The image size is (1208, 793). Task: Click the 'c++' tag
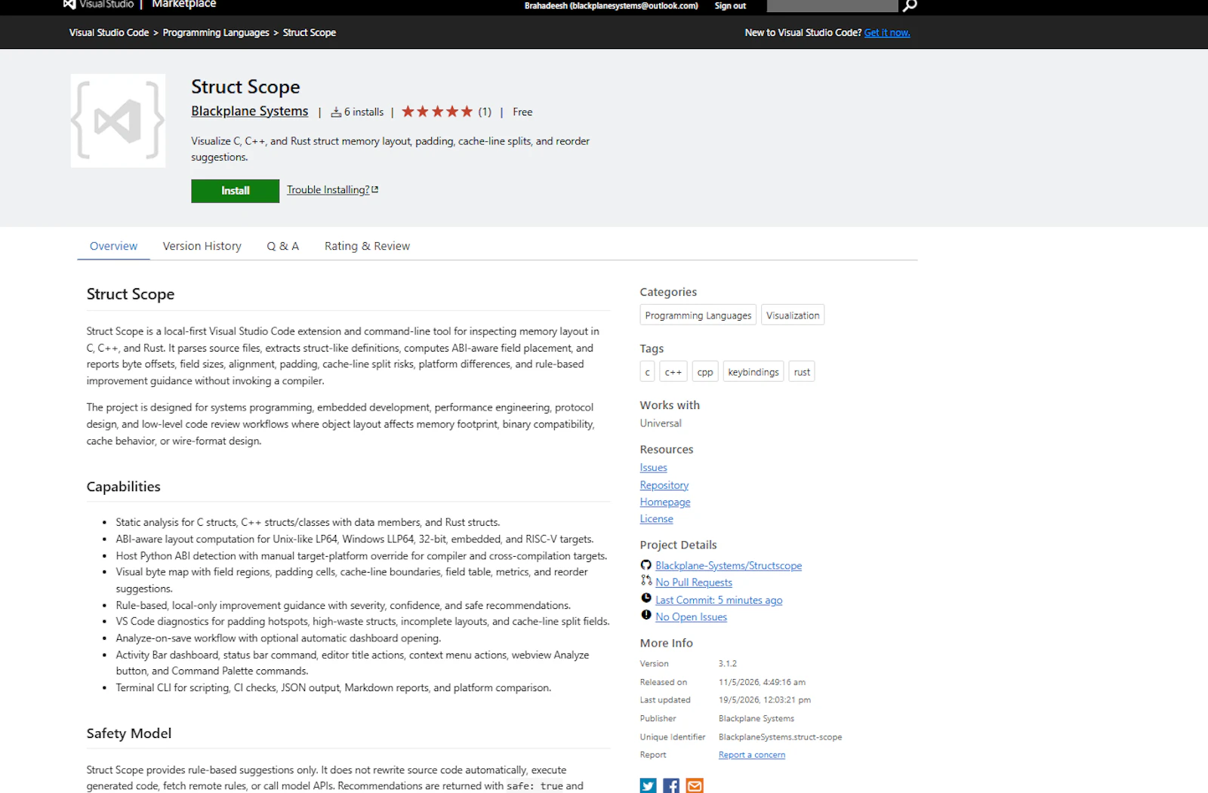[x=673, y=372]
